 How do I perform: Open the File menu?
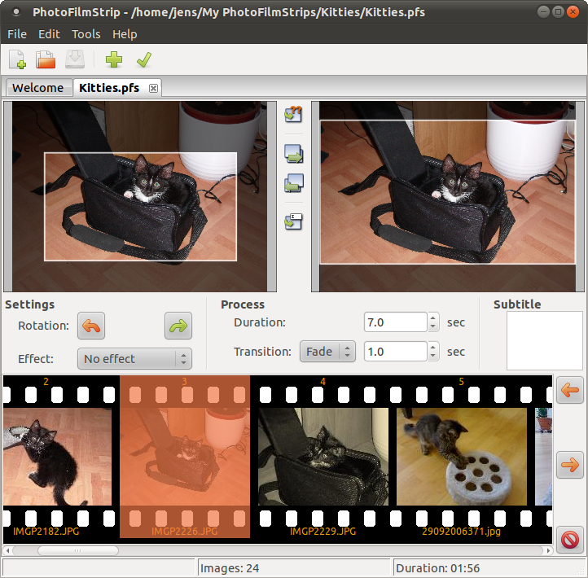(17, 34)
